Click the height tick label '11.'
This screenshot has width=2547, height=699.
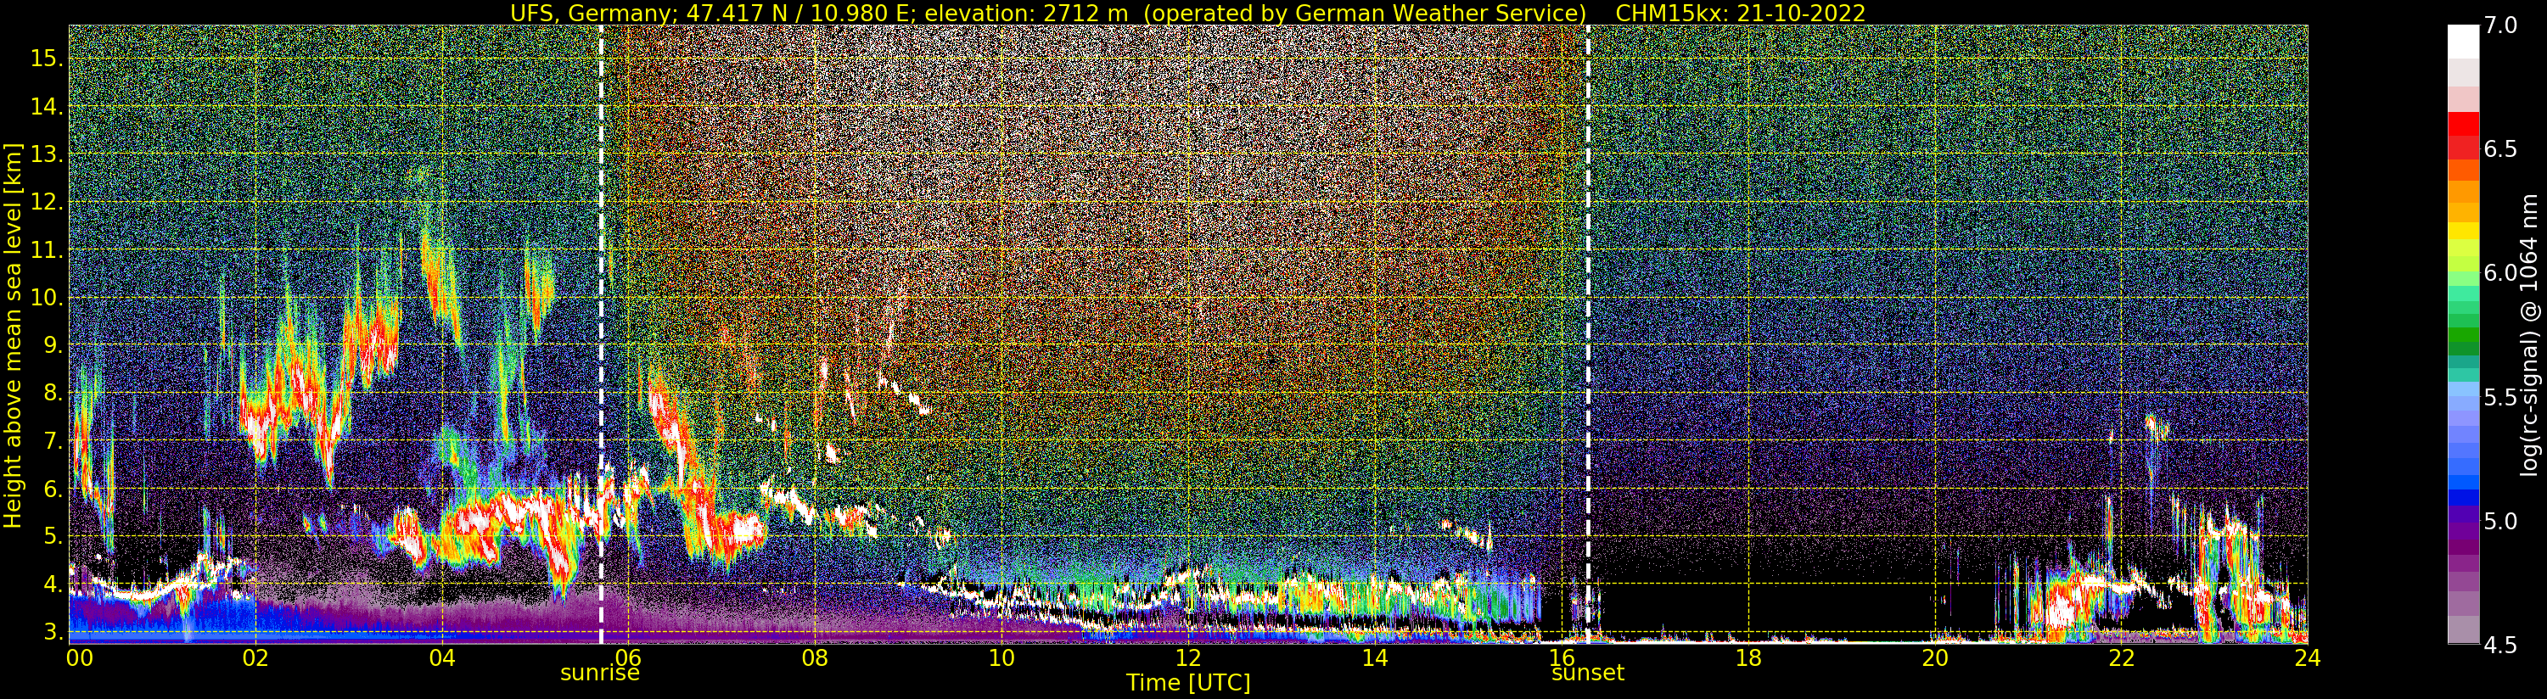tap(47, 250)
